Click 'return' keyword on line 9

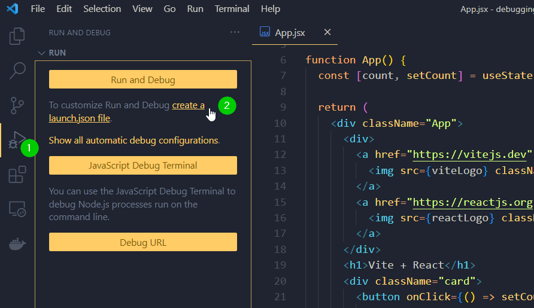337,107
